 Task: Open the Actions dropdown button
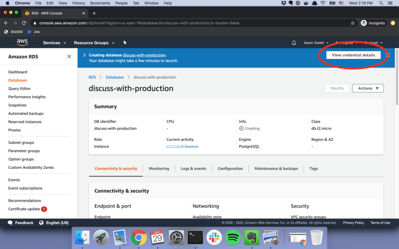pyautogui.click(x=368, y=88)
